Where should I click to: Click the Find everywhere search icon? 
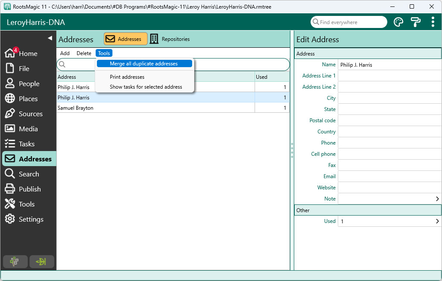316,22
